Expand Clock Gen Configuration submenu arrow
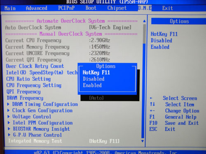Image resolution: width=206 pixels, height=154 pixels. tap(8, 110)
